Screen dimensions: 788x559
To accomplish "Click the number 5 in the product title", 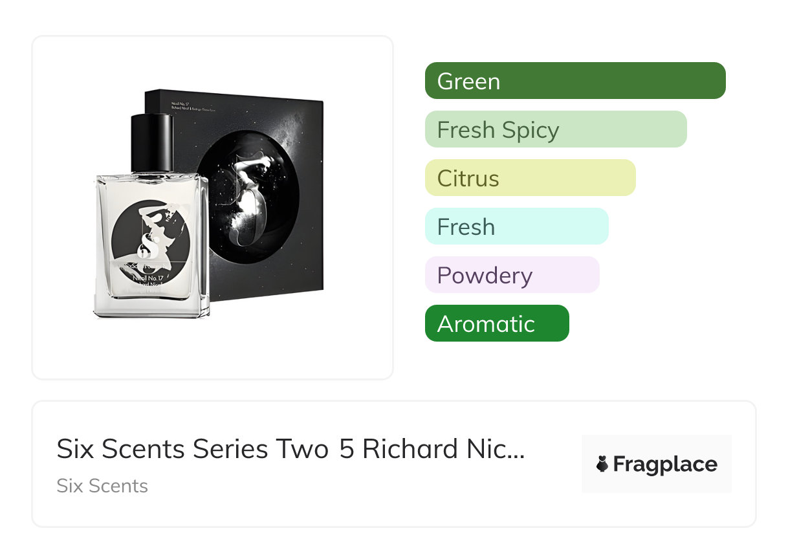I will [x=347, y=449].
